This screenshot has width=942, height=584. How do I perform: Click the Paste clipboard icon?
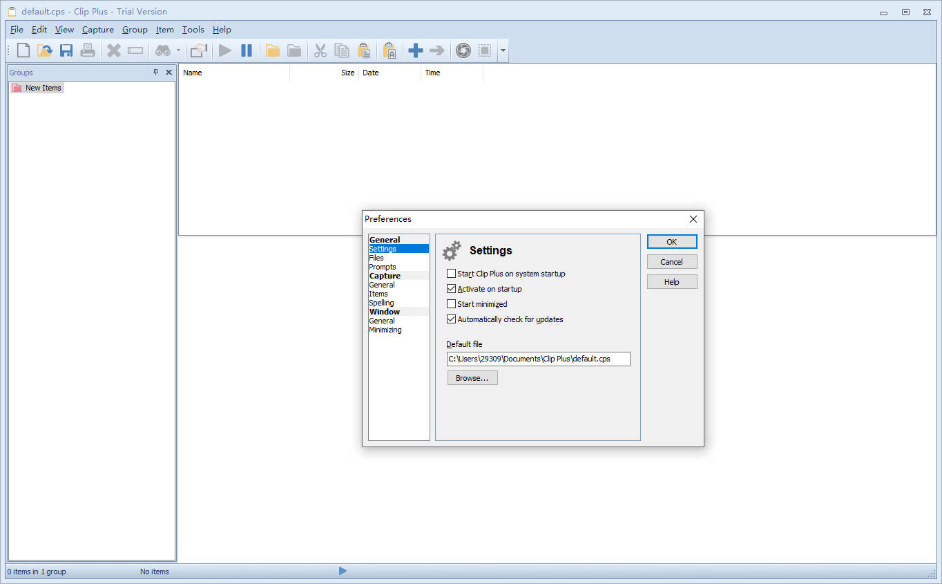(x=363, y=50)
